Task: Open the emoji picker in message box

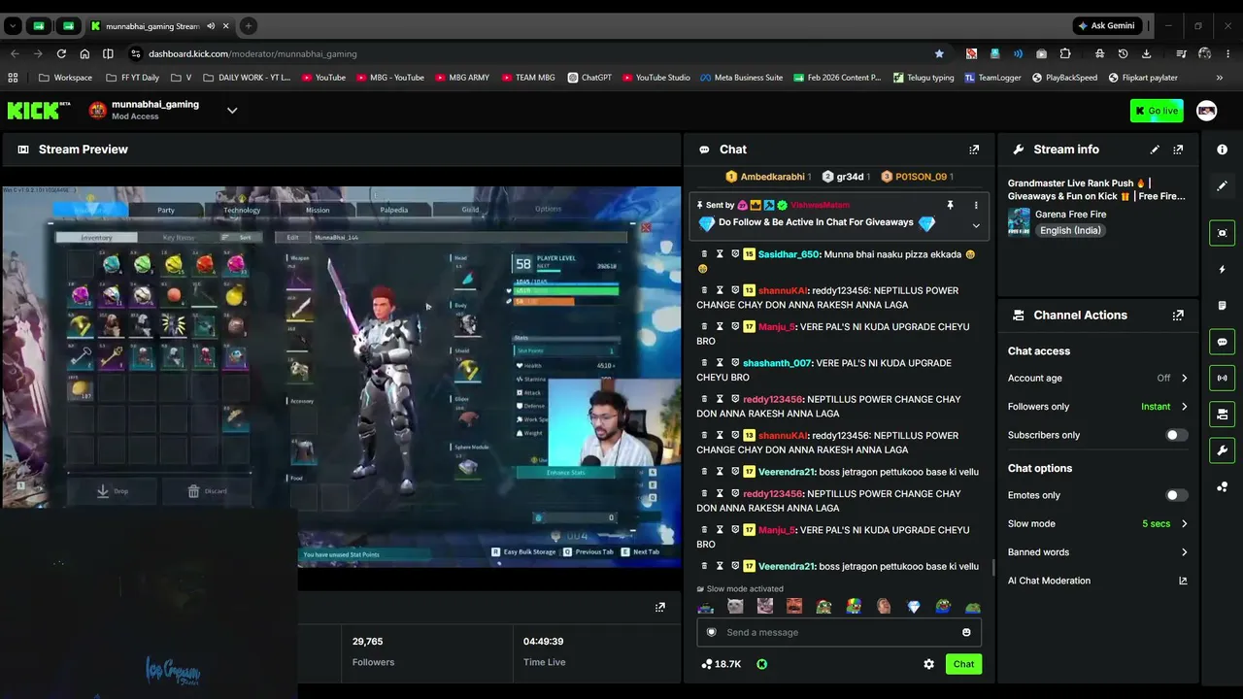Action: pyautogui.click(x=966, y=632)
